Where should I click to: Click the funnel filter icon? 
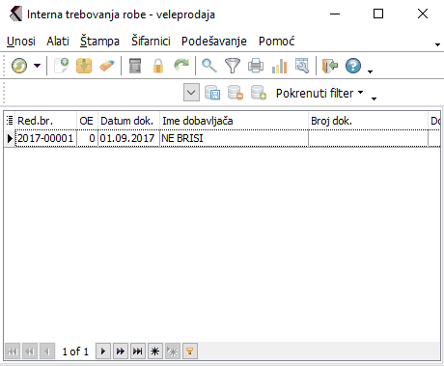[233, 66]
